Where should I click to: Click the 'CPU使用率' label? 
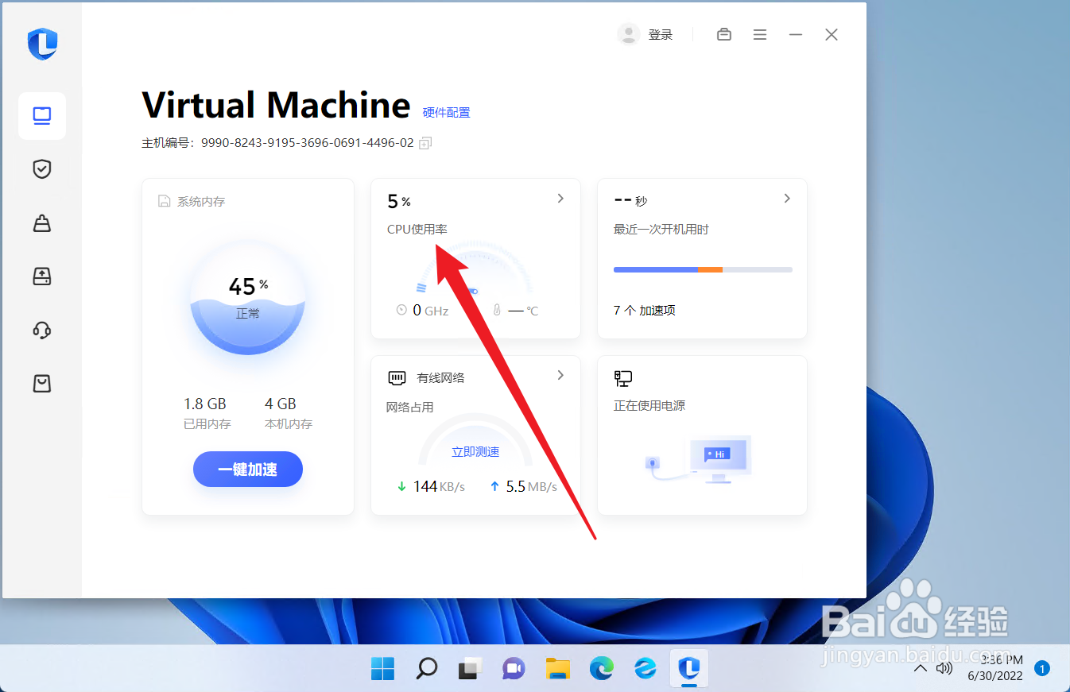(x=417, y=229)
